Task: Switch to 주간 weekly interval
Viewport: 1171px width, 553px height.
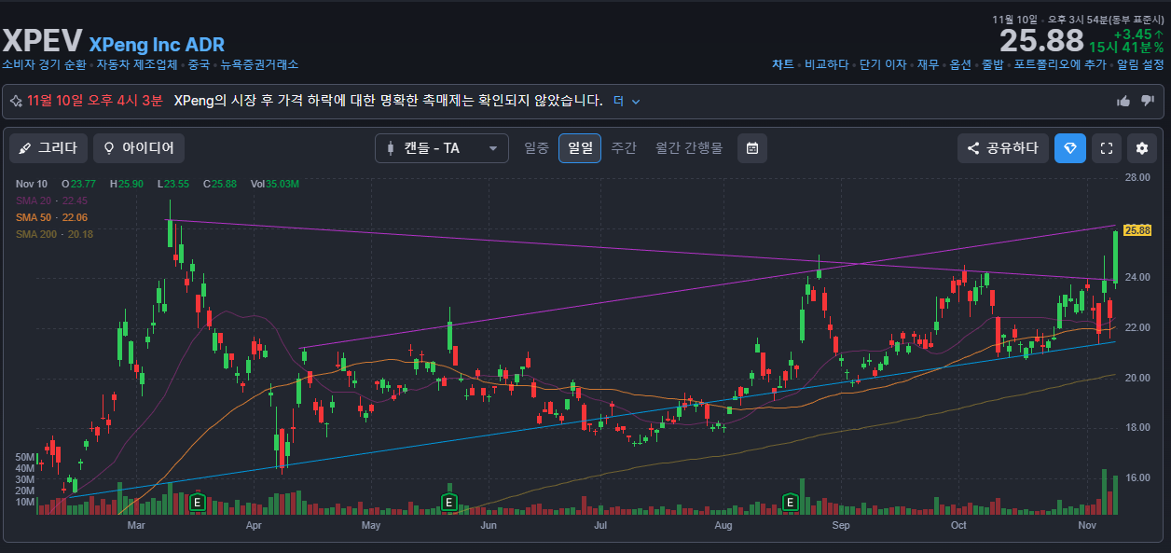Action: pyautogui.click(x=624, y=148)
